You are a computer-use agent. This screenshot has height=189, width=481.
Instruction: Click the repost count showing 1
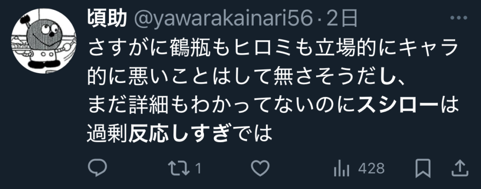pos(198,168)
